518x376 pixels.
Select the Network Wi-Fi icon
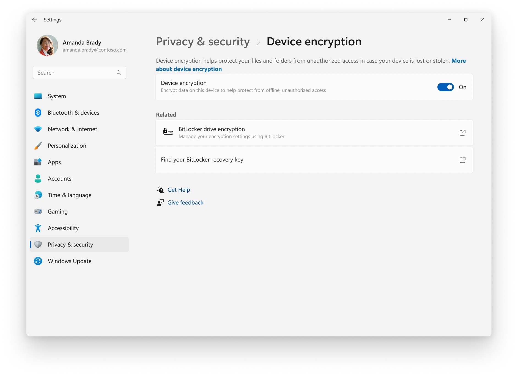38,129
